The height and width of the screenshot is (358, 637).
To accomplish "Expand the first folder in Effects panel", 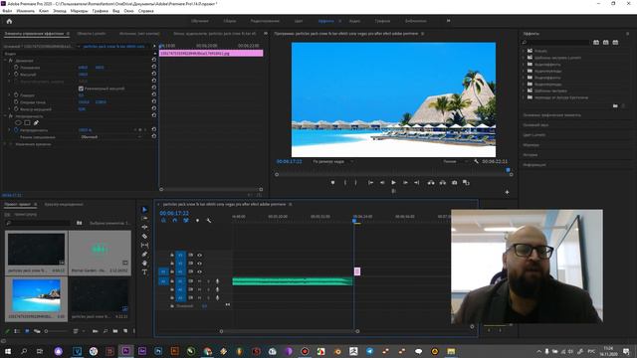I will (x=525, y=51).
